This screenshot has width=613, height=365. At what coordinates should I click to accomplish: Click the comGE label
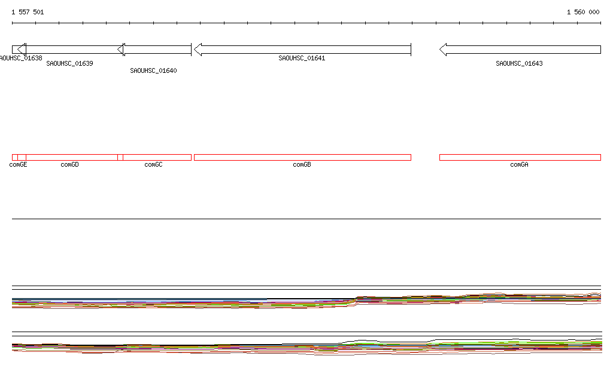coord(18,164)
